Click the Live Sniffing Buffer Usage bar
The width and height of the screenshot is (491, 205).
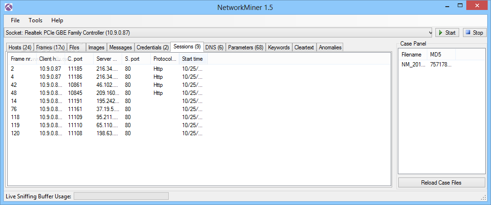(121, 196)
